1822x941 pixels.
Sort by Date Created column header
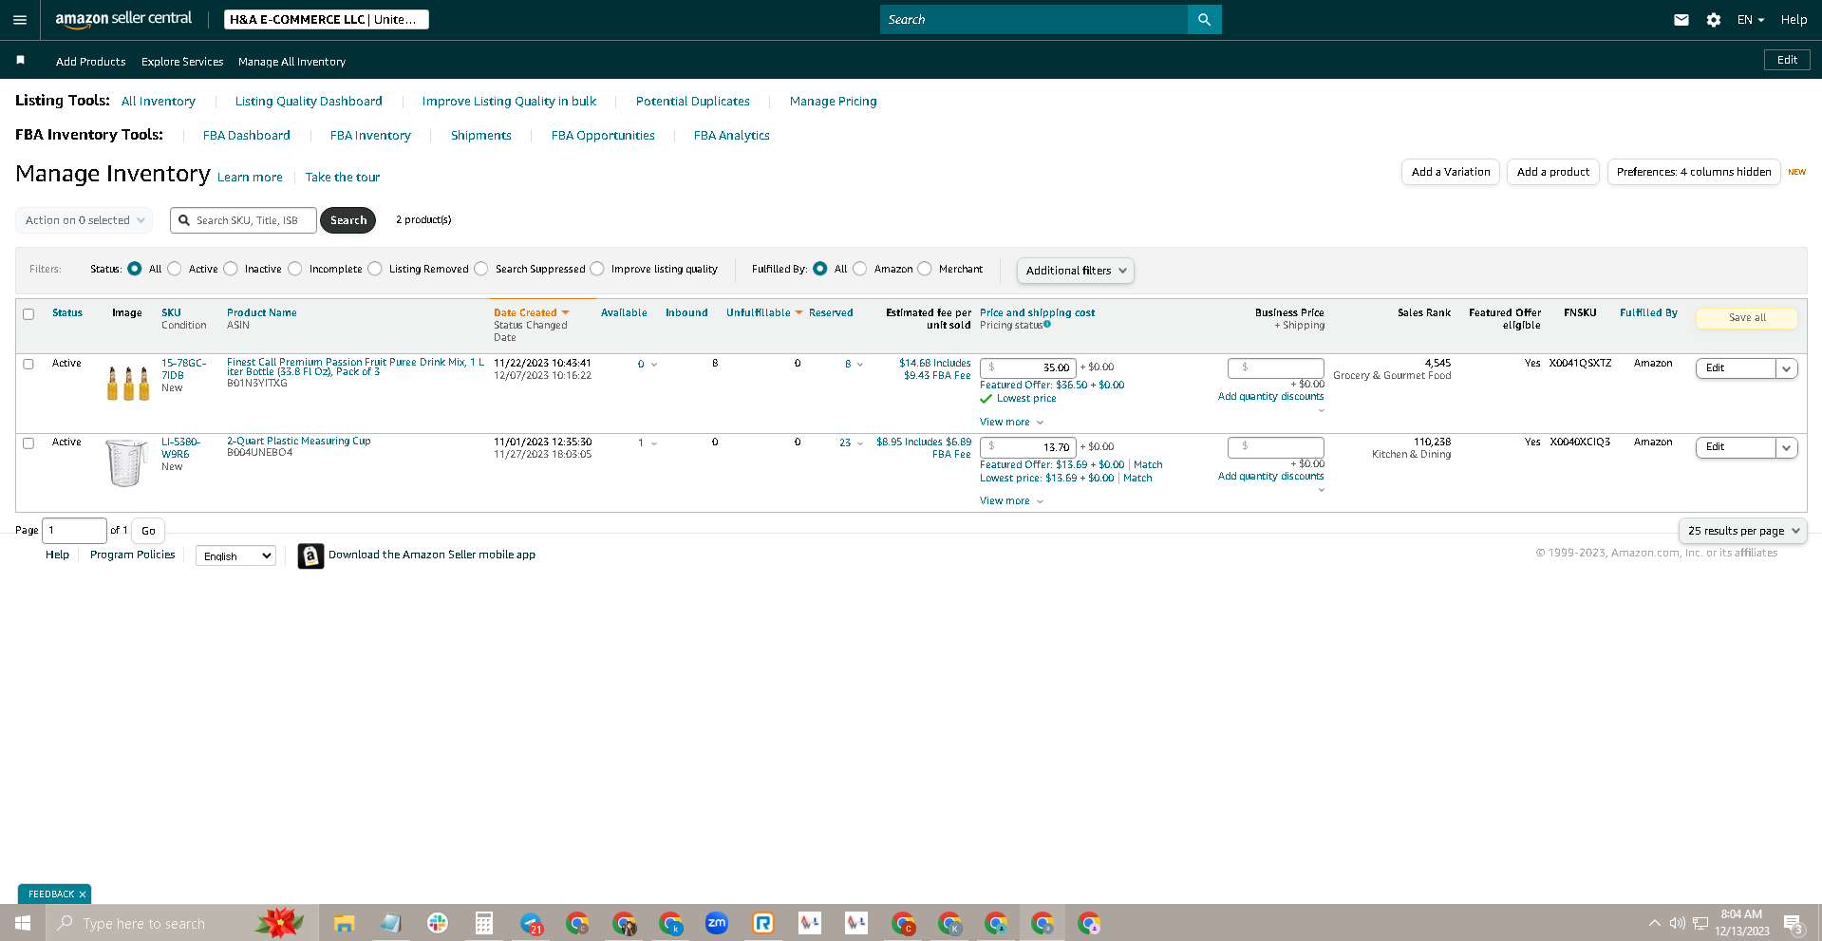tap(525, 312)
